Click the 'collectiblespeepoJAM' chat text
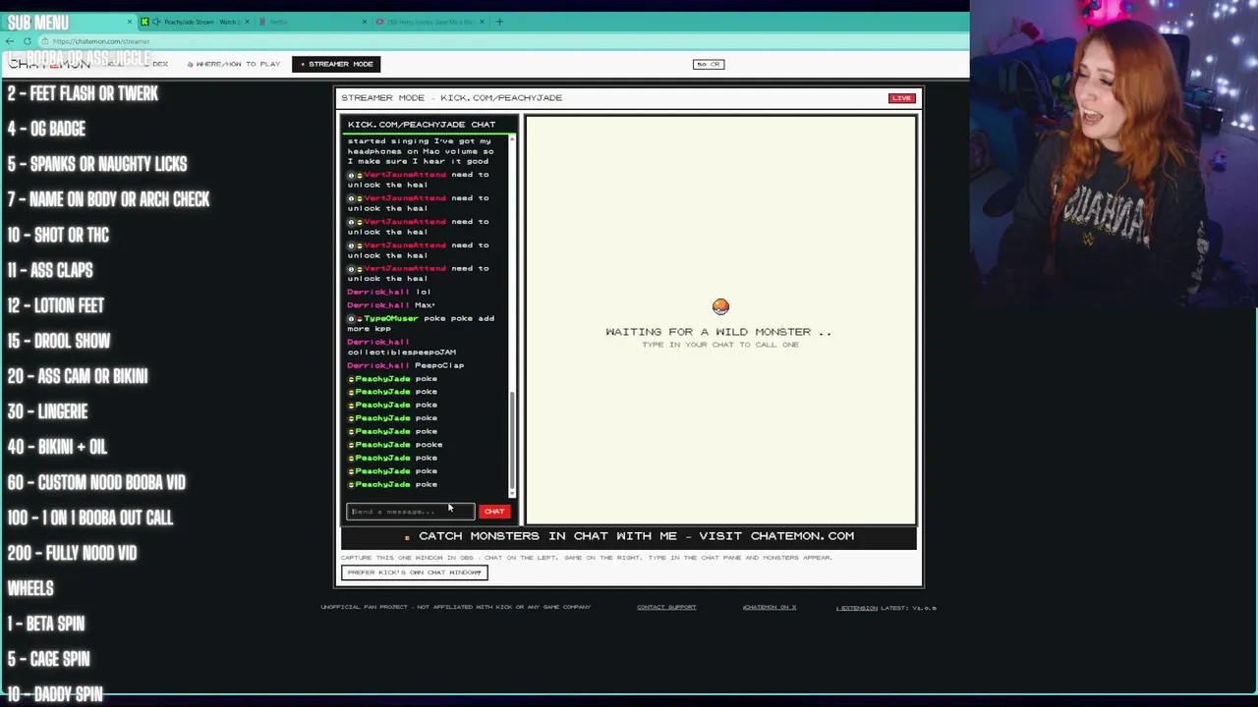 pos(402,352)
